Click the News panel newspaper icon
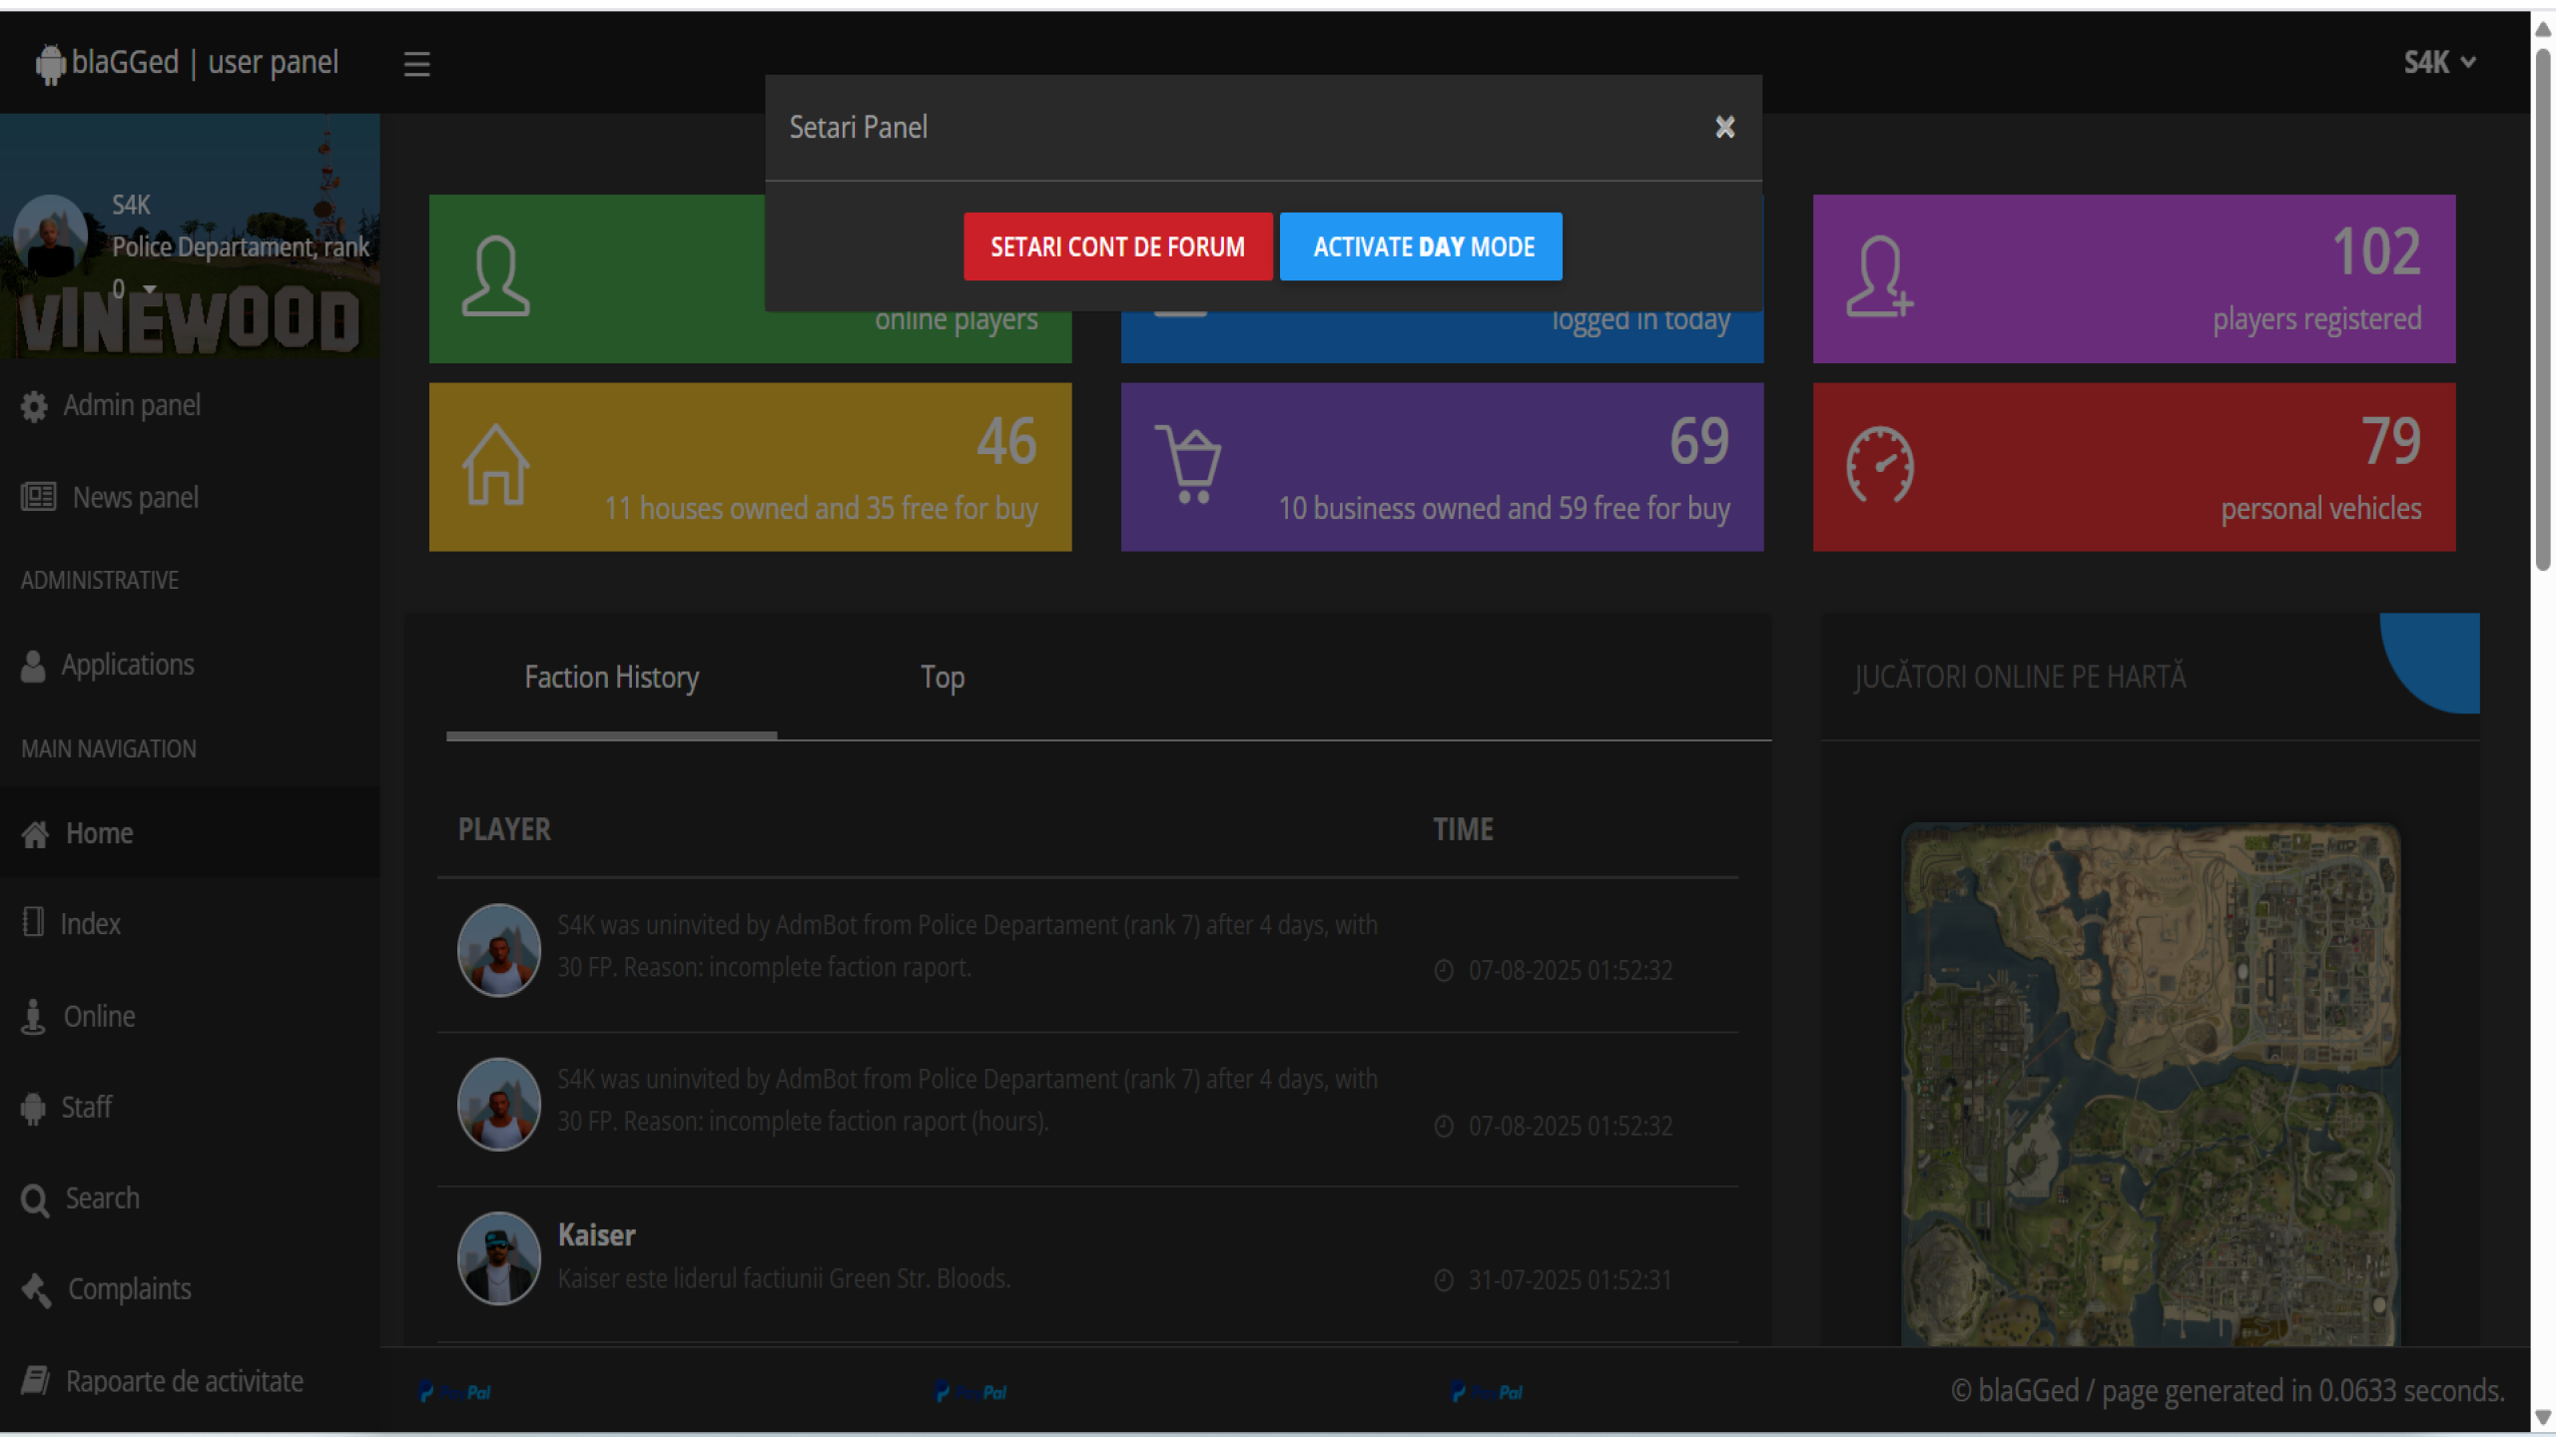Viewport: 2556px width, 1437px height. click(38, 497)
